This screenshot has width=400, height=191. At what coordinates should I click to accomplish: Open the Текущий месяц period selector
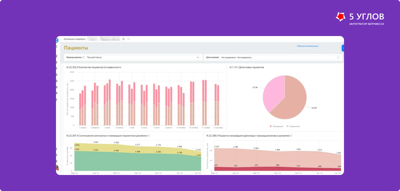click(x=143, y=57)
